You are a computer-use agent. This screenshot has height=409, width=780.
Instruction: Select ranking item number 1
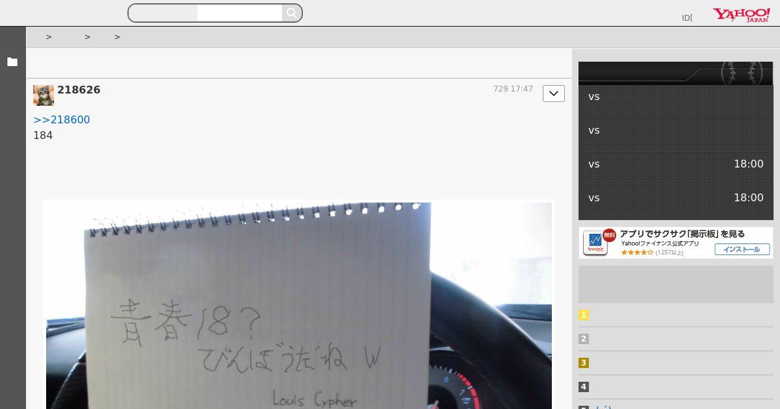point(584,315)
